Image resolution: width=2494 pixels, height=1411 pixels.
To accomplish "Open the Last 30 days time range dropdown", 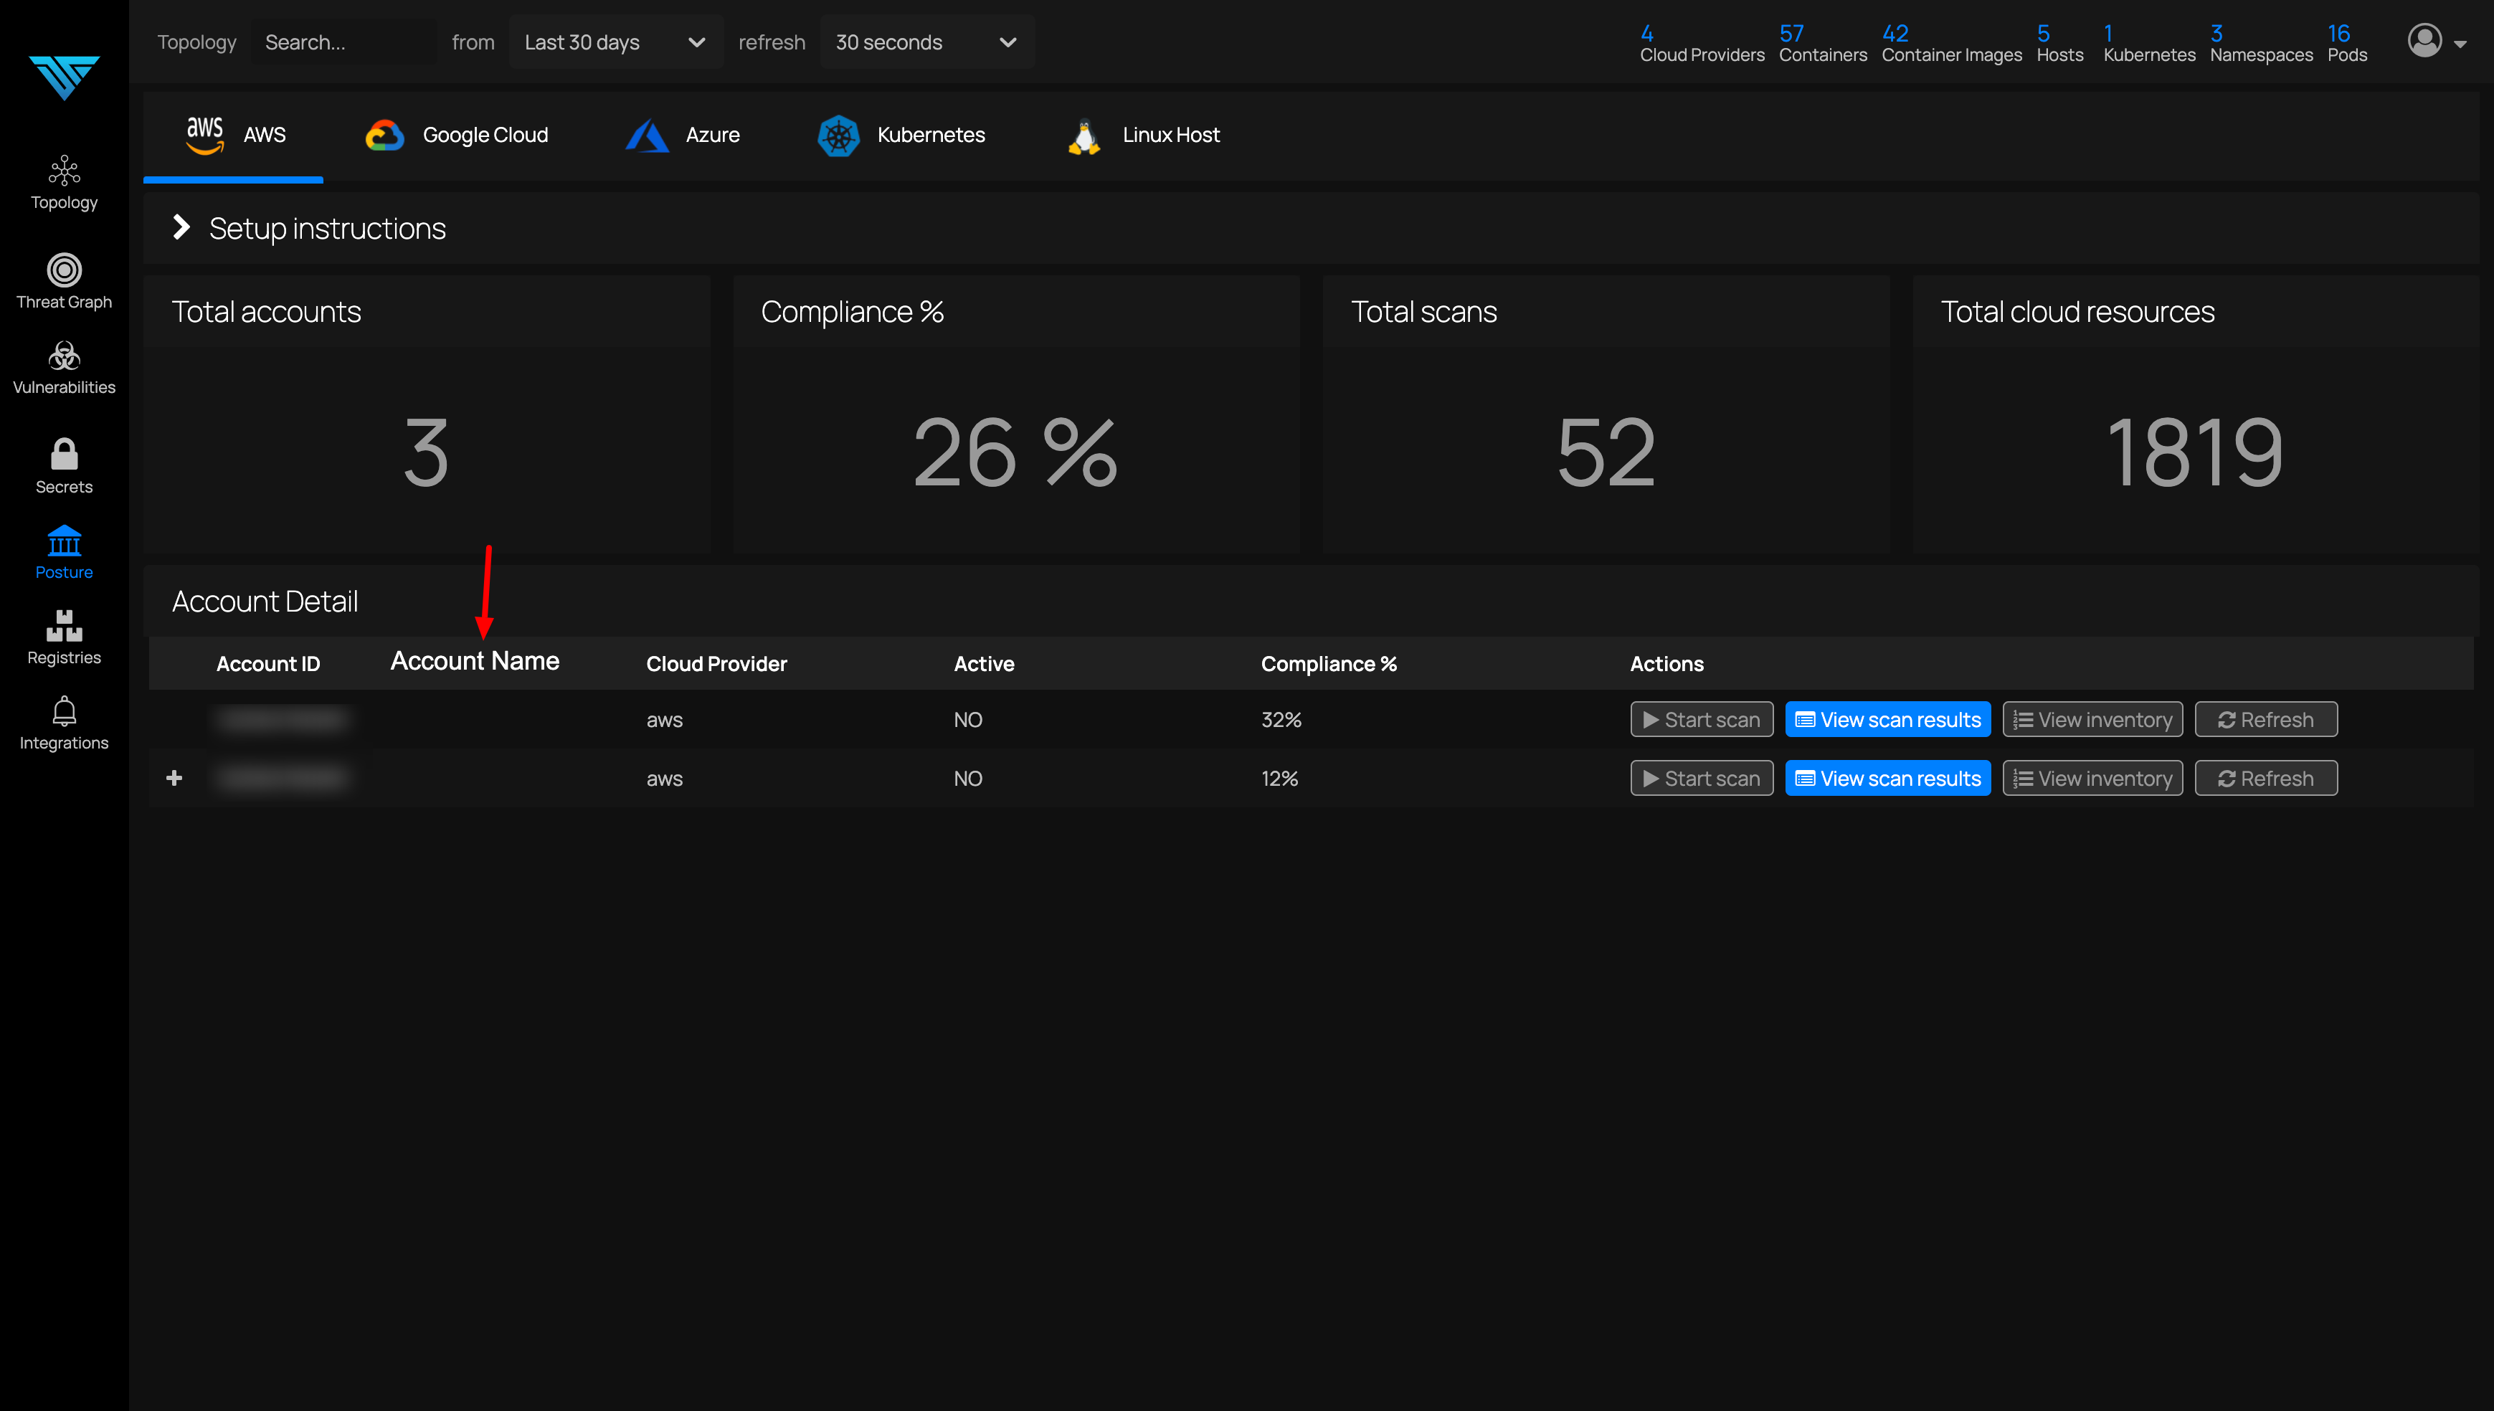I will (x=615, y=42).
